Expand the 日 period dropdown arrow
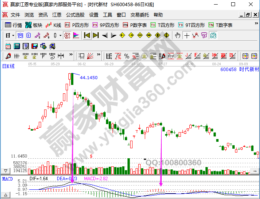This screenshot has width=260, height=199. coord(13,35)
